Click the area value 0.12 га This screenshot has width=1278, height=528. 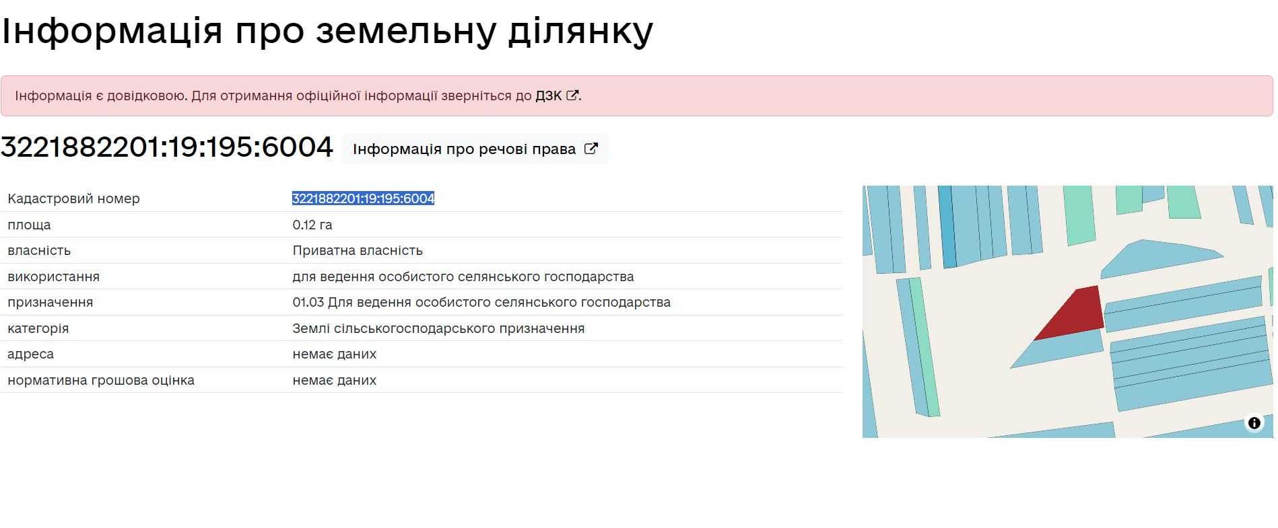coord(312,225)
